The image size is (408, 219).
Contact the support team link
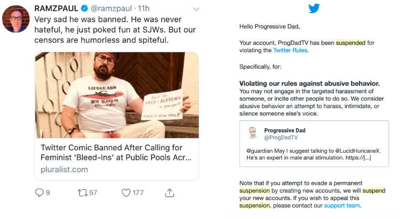(x=342, y=205)
